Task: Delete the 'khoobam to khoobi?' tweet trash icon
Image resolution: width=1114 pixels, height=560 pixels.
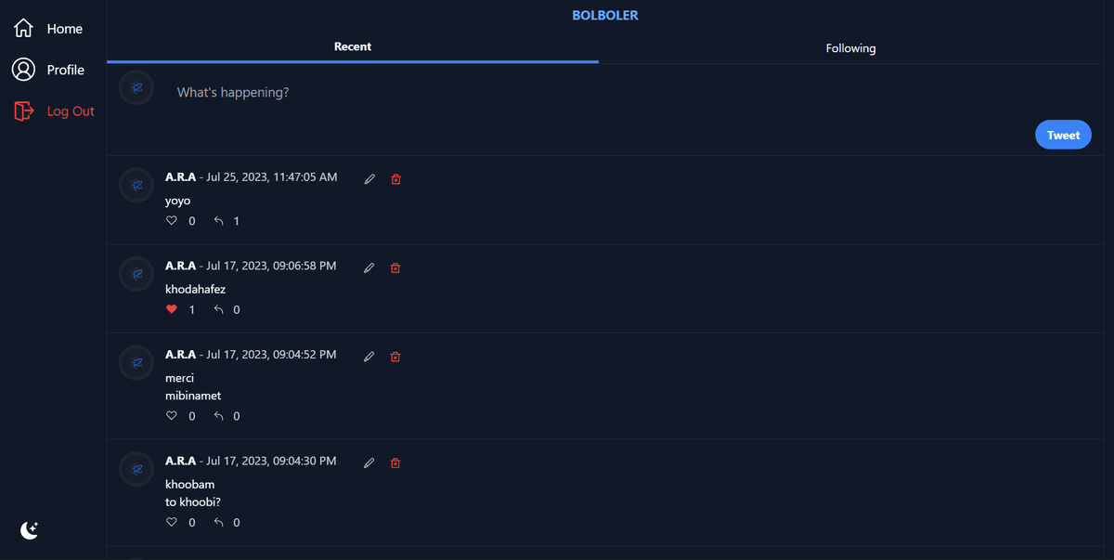Action: (395, 462)
